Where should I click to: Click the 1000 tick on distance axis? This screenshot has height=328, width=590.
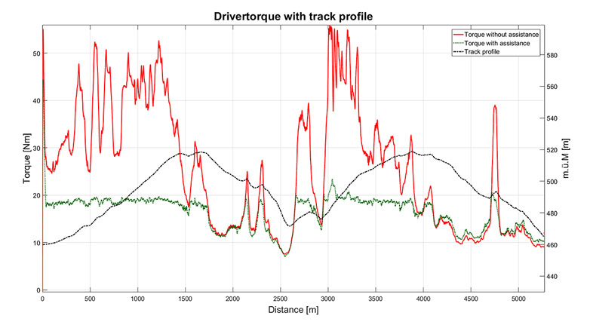(x=137, y=299)
